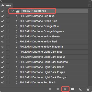Toggle checkmark for Duotone Yellow Red
Viewport: 92px width, 92px height.
[x=3, y=42]
